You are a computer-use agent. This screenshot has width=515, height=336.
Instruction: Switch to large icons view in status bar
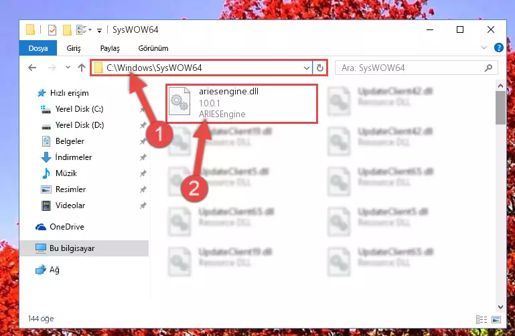tap(496, 319)
